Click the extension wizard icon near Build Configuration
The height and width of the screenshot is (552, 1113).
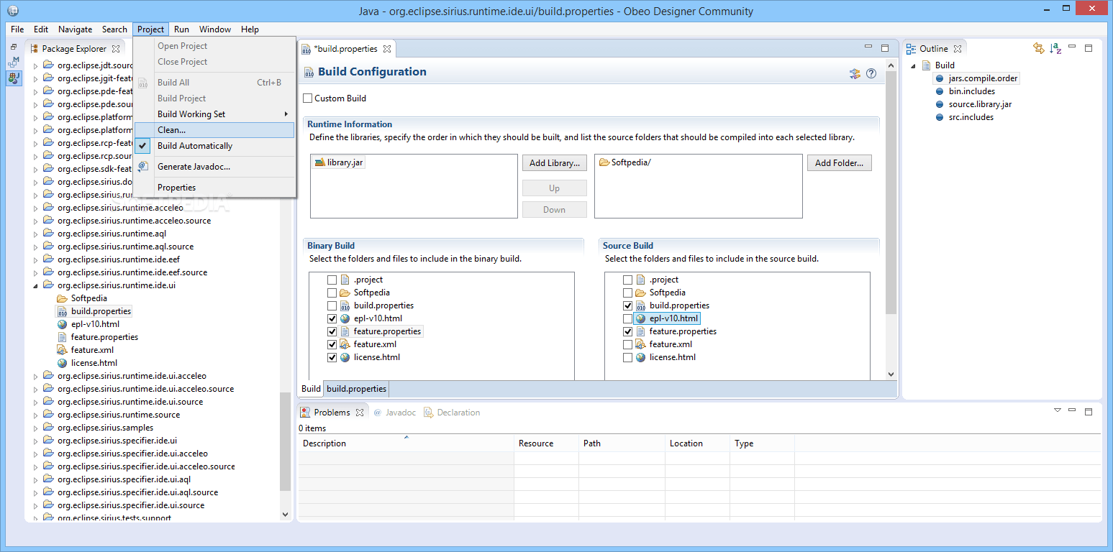tap(855, 73)
